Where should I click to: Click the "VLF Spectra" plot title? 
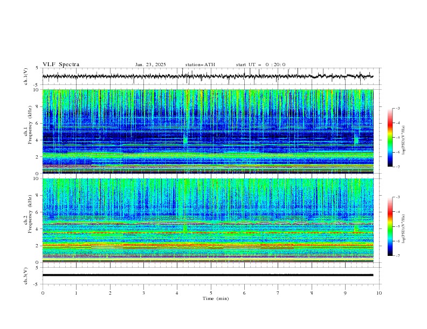pos(61,65)
